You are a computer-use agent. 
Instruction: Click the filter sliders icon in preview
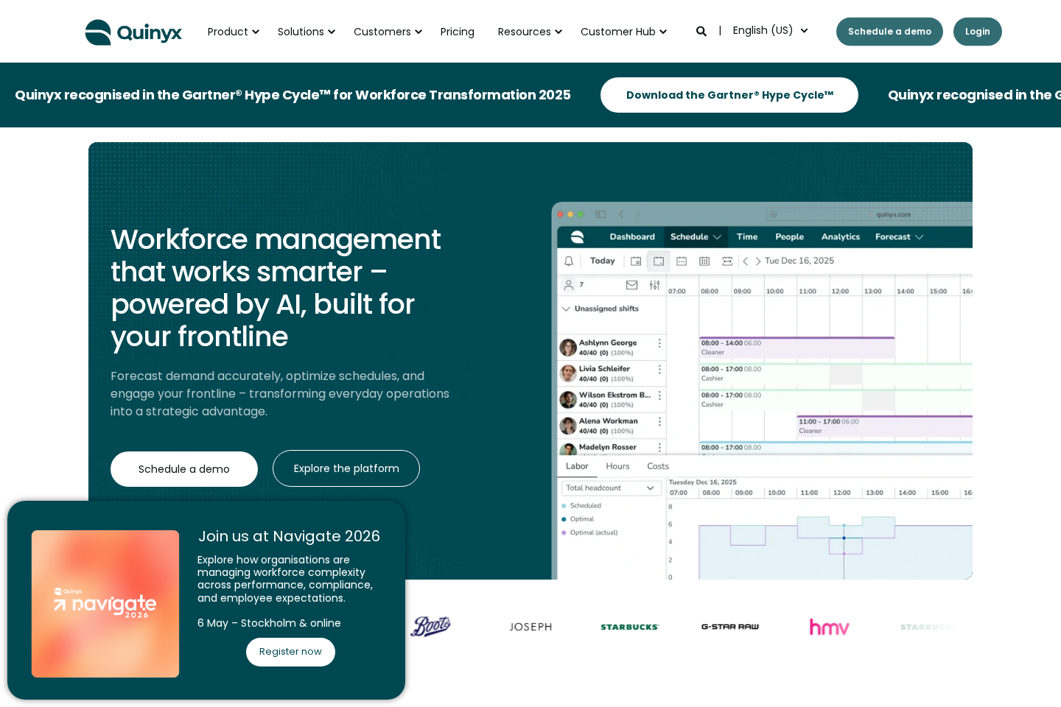click(654, 285)
